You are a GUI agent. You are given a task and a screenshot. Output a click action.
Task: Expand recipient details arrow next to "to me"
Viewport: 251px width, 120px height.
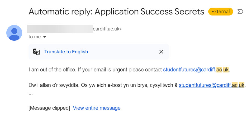[x=45, y=37]
